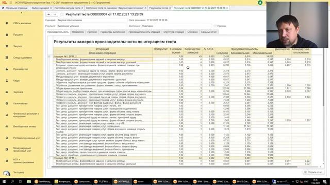The width and height of the screenshot is (330, 185).
Task: Open НСИ и администрирование gear icon
Action: click(7, 161)
